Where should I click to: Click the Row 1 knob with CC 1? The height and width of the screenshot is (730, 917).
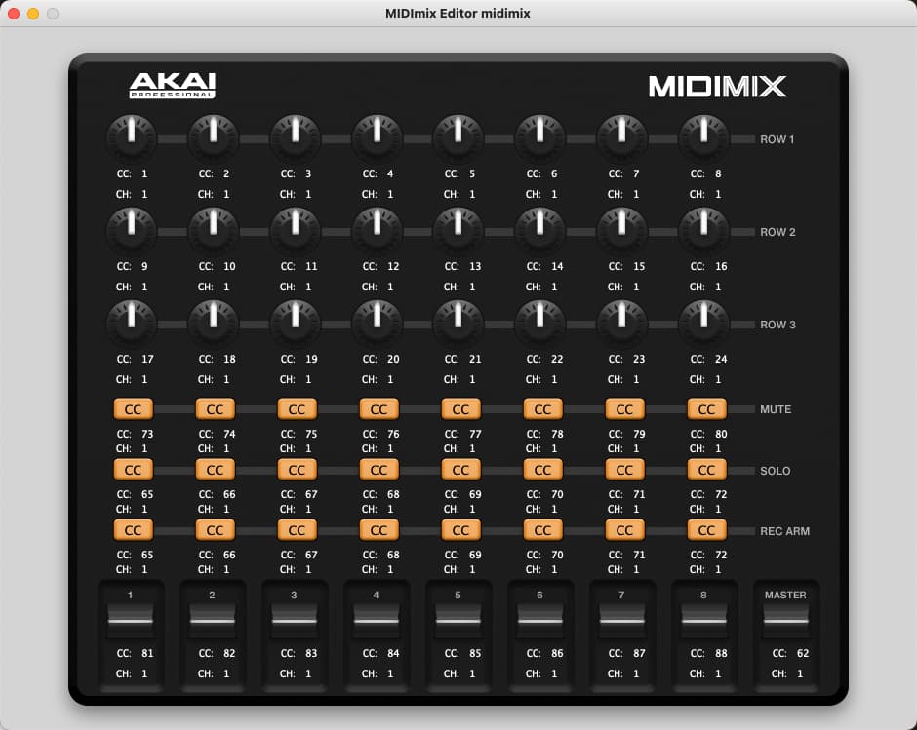click(132, 138)
